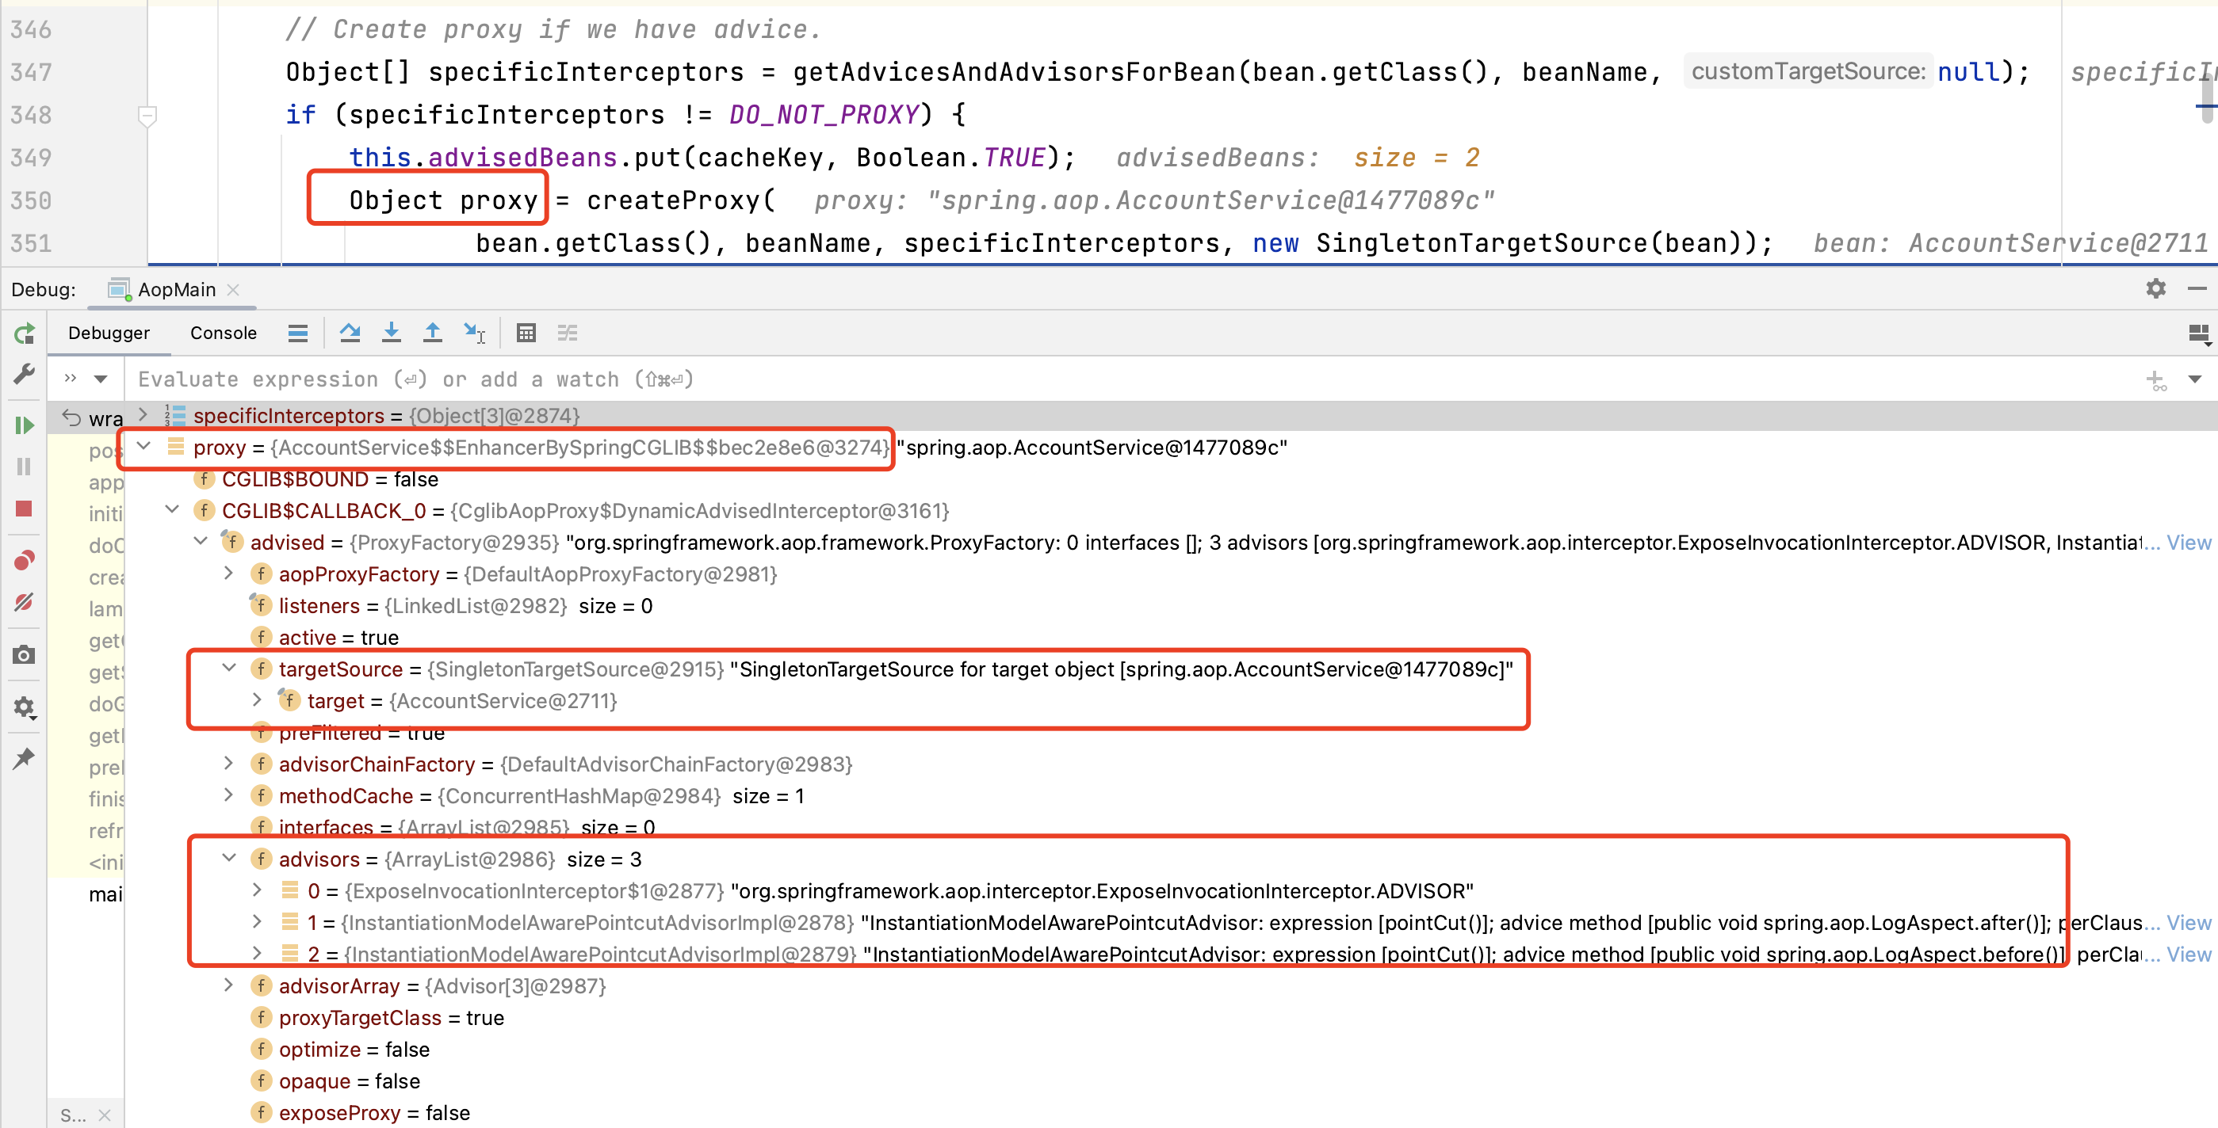
Task: Open View link for LogAspect.before advisor
Action: 2189,955
